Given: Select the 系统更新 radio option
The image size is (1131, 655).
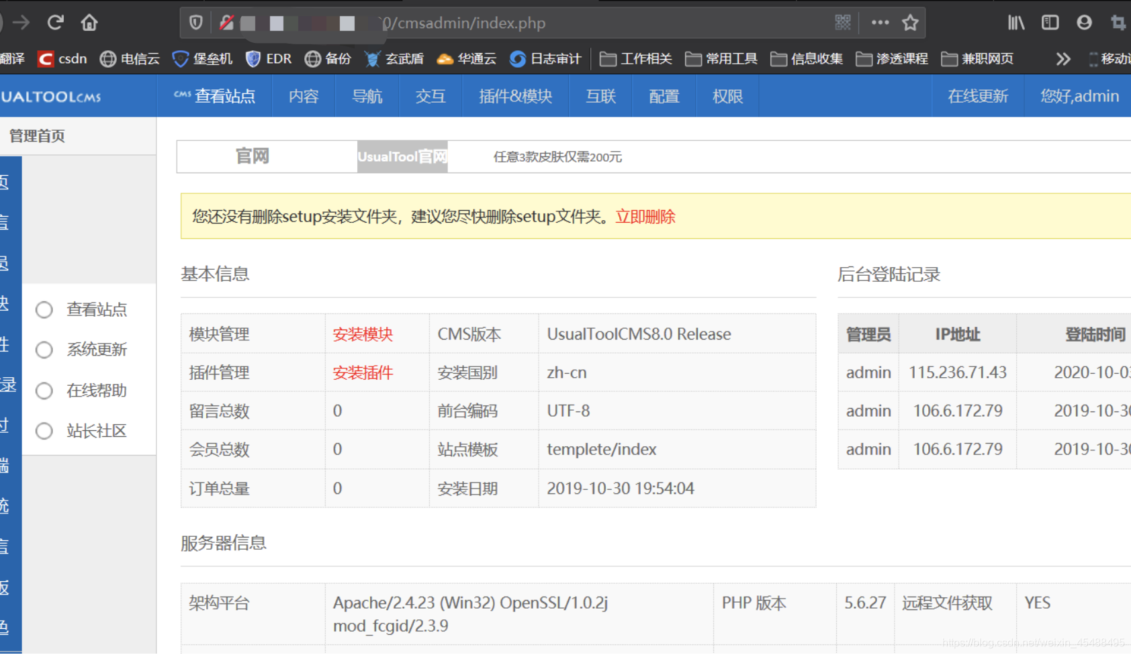Looking at the screenshot, I should 44,350.
